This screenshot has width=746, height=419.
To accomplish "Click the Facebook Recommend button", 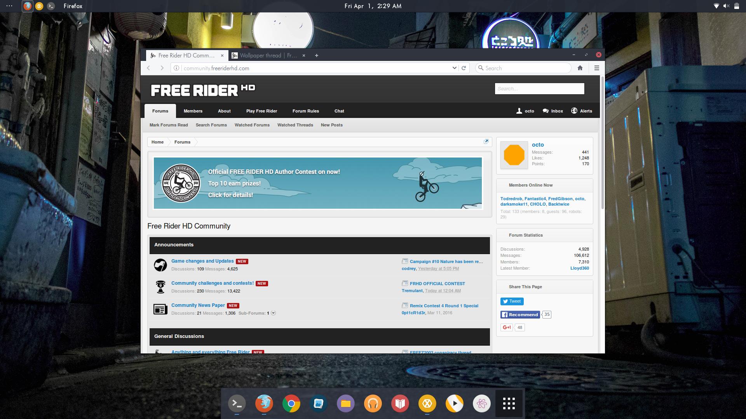I will click(x=520, y=315).
